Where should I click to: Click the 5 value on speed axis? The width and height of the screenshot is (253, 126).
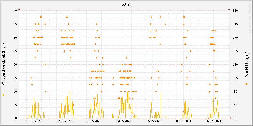[x=16, y=105]
